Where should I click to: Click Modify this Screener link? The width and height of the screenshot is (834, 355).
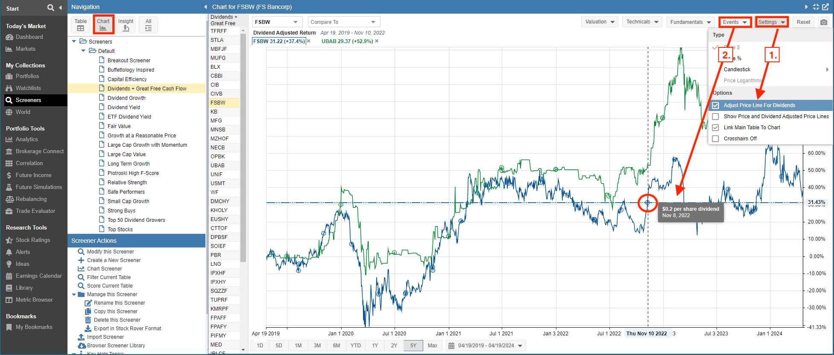[x=110, y=252]
